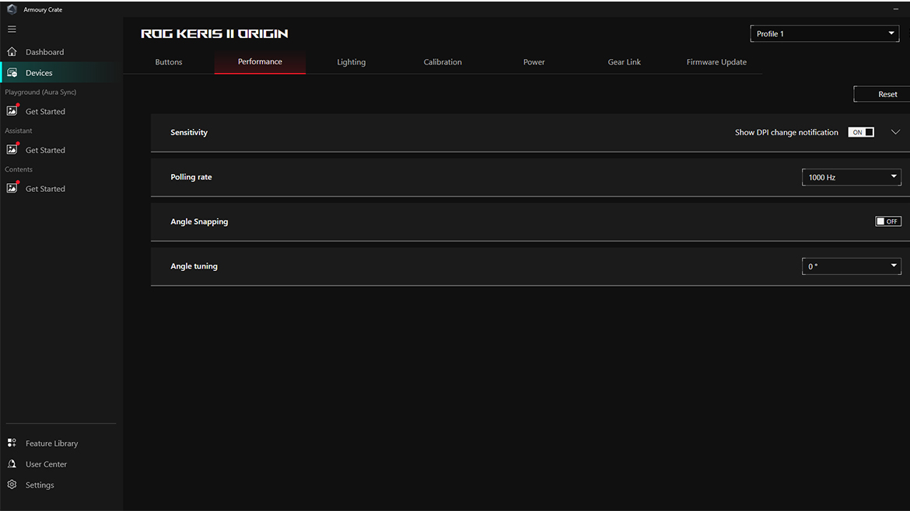The height and width of the screenshot is (511, 910).
Task: Click the ROG KERIS II ORIGIN title
Action: pos(214,33)
